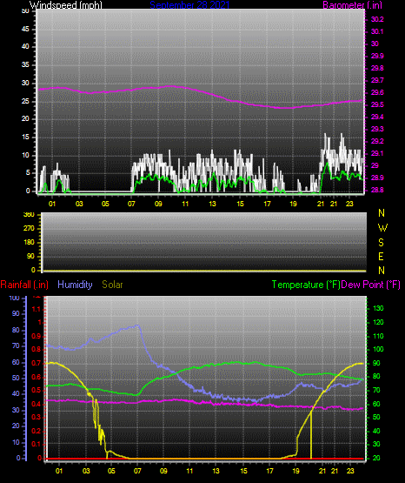Click the 100 humidity axis value
Screen dimensions: 405x483
(x=15, y=298)
